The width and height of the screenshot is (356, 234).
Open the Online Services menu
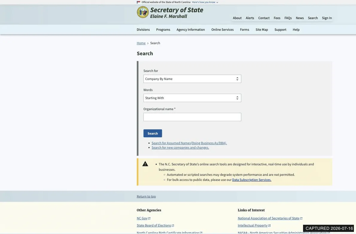pos(222,30)
